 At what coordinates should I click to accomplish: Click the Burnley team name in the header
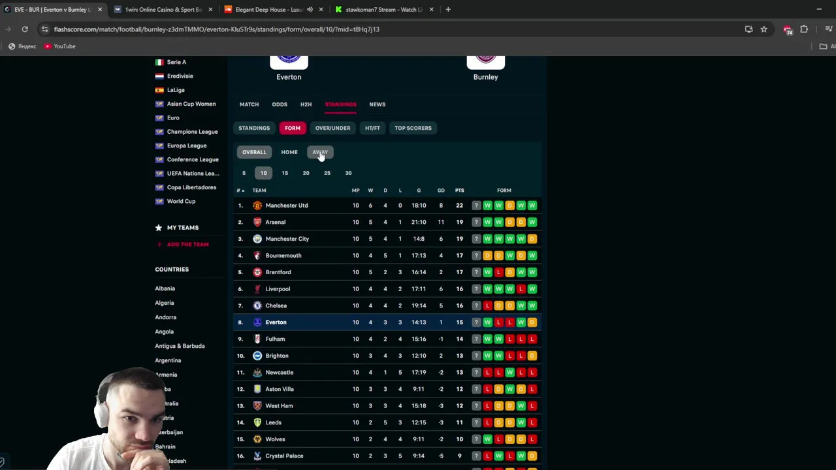[x=485, y=77]
